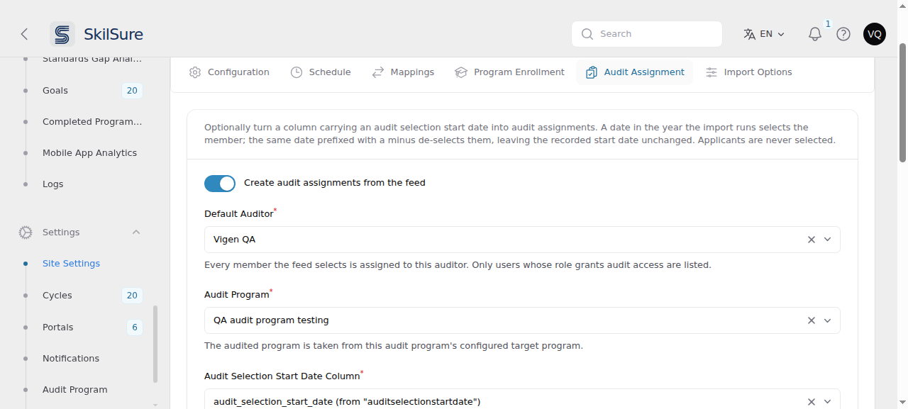Open the help question mark icon

tap(843, 34)
